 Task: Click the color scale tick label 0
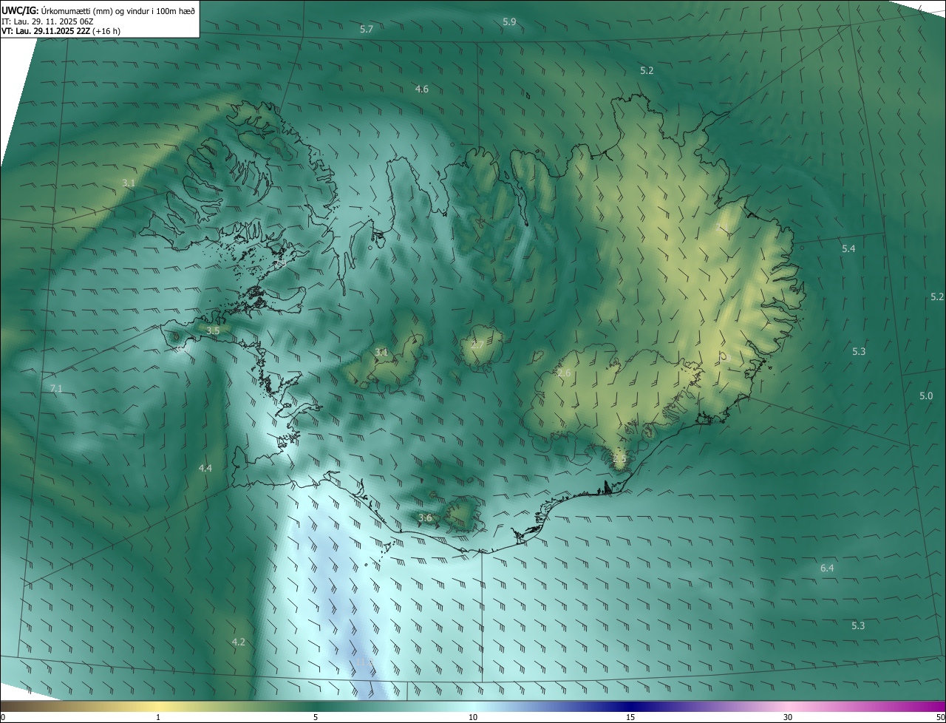click(3, 717)
